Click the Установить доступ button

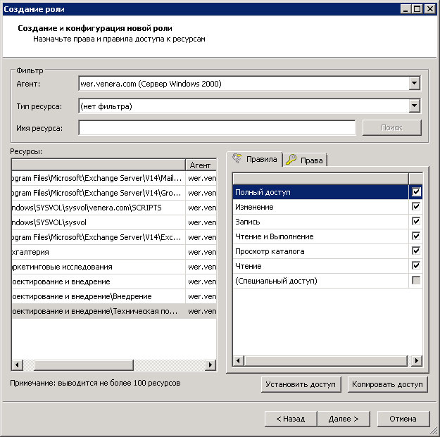[301, 384]
